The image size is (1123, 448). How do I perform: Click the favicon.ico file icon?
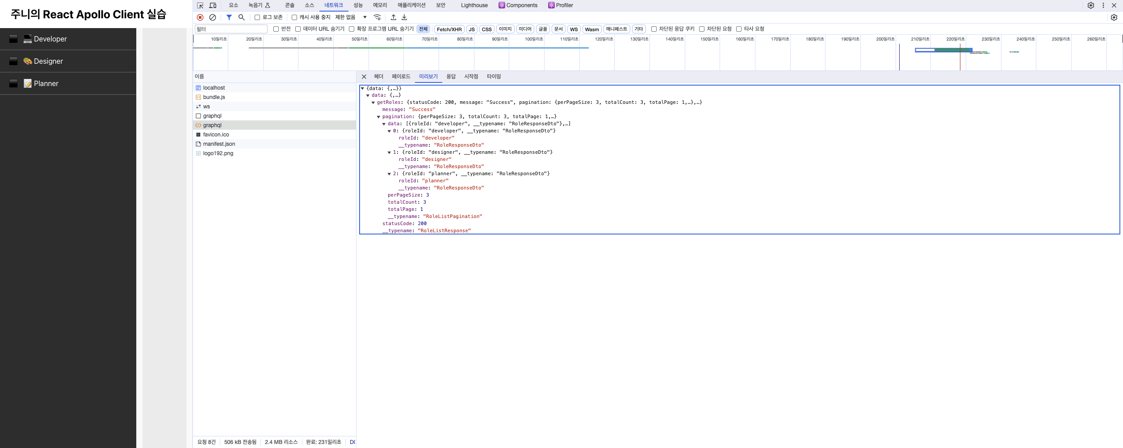pos(198,135)
